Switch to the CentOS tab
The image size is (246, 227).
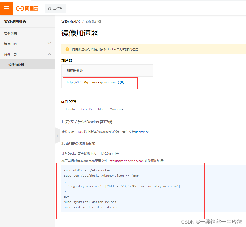click(87, 109)
